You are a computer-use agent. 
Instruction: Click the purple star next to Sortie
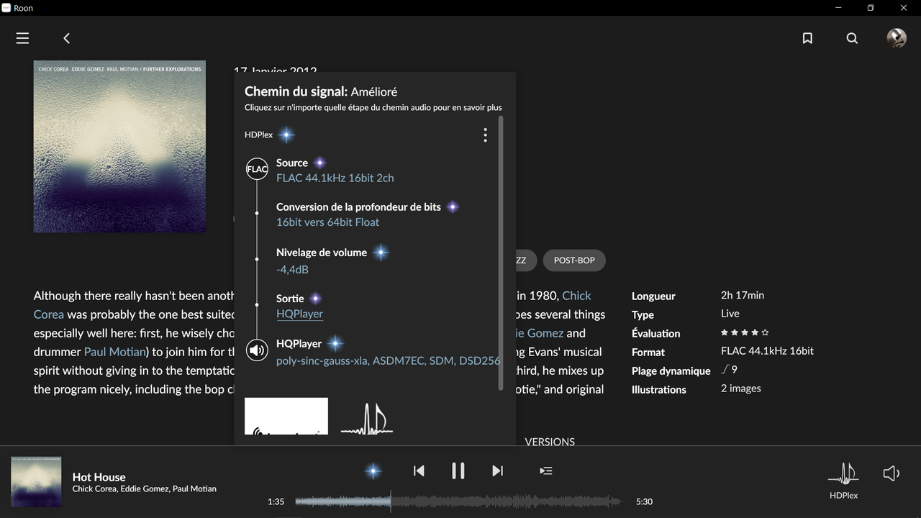pos(315,299)
